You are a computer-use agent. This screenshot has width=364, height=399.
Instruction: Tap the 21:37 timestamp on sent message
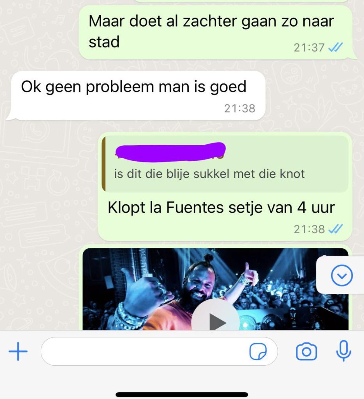(309, 48)
